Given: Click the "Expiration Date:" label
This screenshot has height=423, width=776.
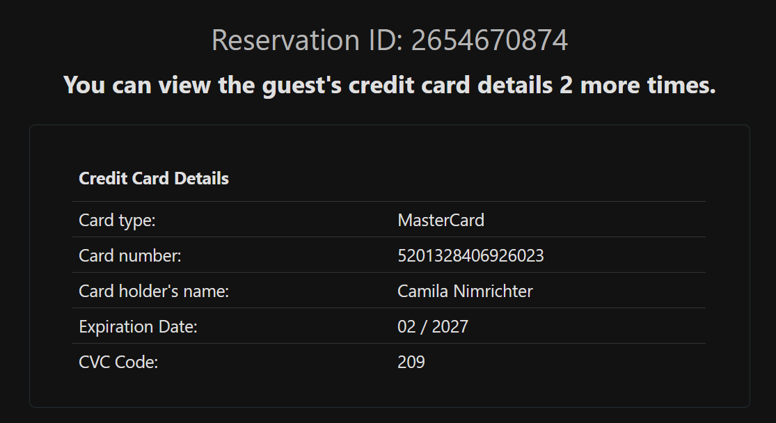Looking at the screenshot, I should [138, 327].
